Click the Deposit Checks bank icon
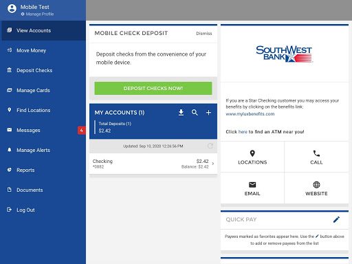This screenshot has height=264, width=352. pyautogui.click(x=10, y=70)
